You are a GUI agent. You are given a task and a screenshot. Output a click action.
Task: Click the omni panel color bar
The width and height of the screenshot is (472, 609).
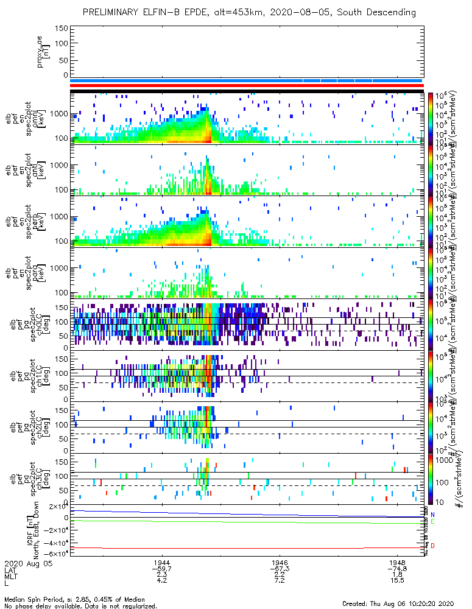(x=430, y=119)
